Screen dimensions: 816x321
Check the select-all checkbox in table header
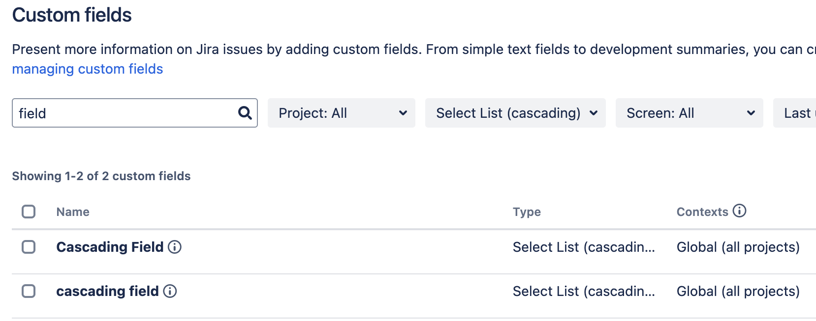29,212
